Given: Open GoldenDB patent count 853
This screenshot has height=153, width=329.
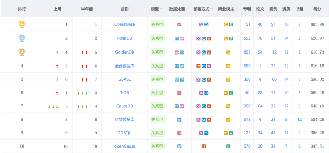Looking at the screenshot, I should 247,52.
